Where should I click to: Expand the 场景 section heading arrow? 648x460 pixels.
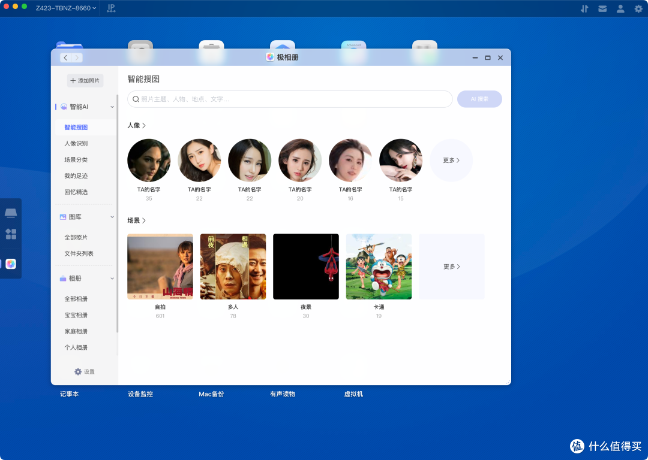point(144,221)
